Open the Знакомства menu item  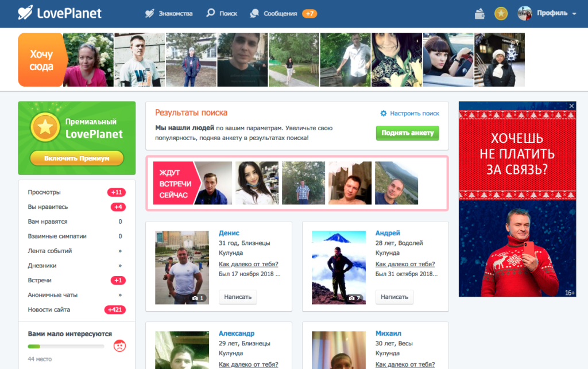[169, 13]
